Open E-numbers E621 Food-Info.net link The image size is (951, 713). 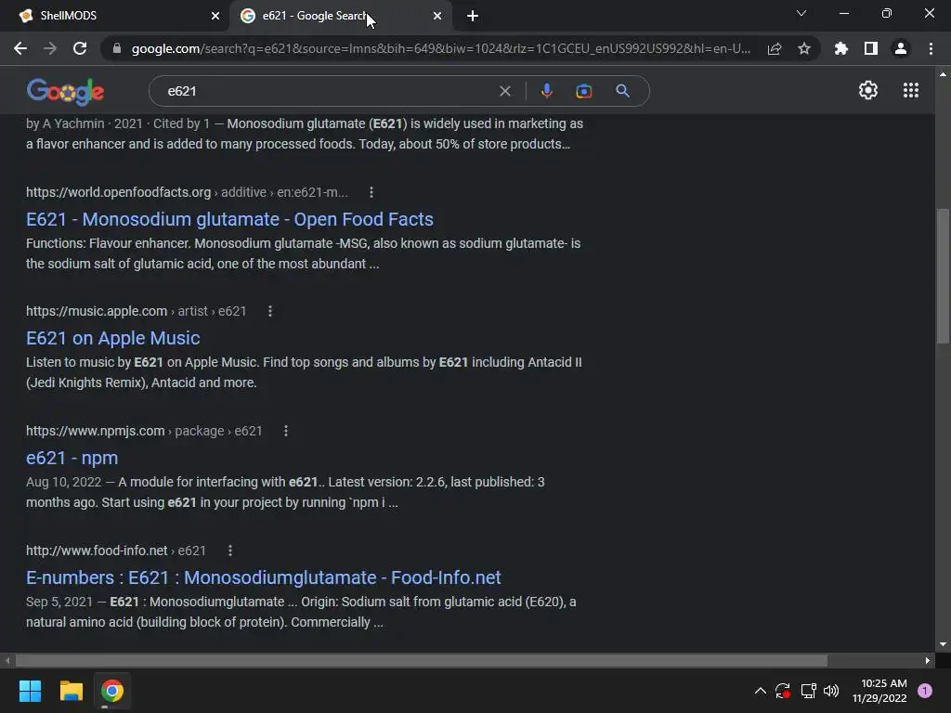(263, 577)
